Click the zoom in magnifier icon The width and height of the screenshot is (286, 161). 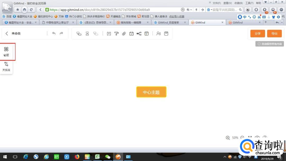coord(228,138)
